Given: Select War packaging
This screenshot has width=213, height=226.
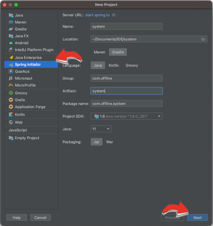Looking at the screenshot, I should click(110, 142).
